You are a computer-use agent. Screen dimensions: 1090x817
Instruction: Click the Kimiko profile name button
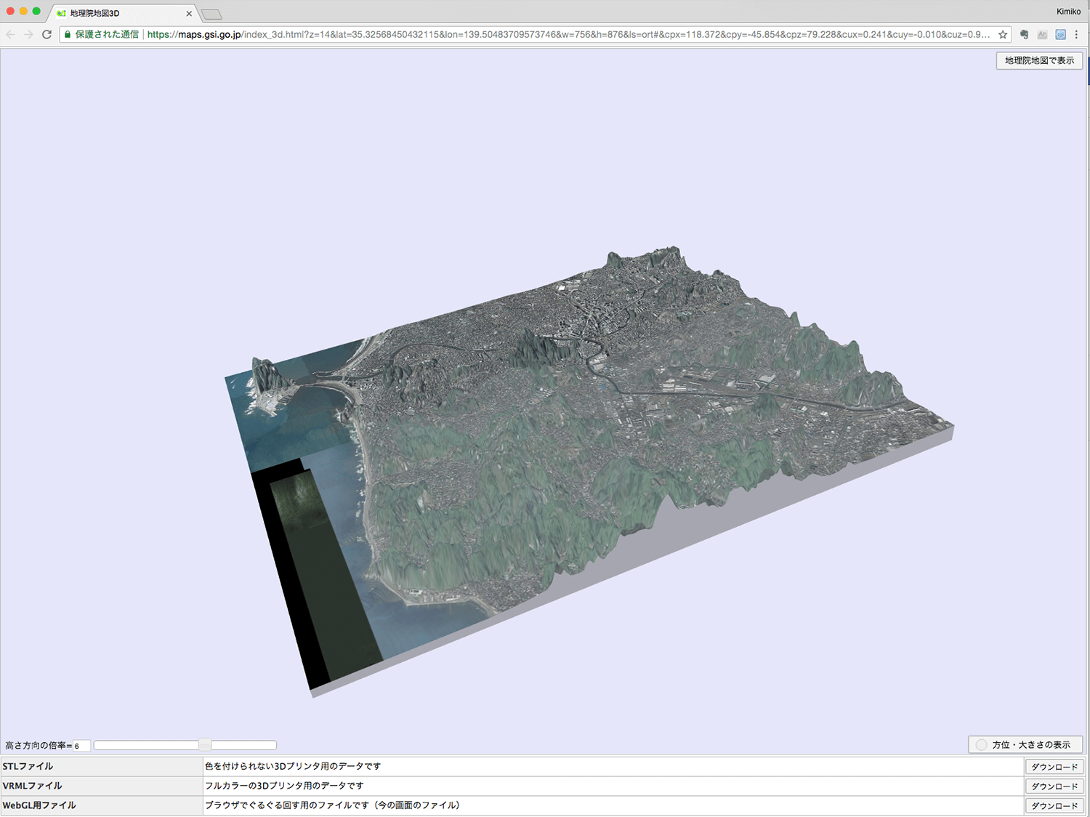pos(1068,12)
